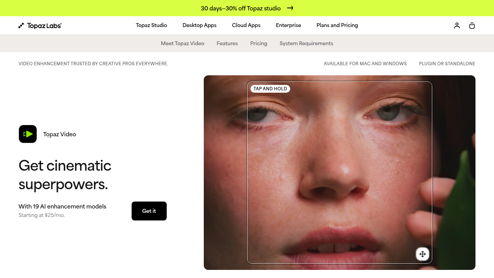
Task: Expand the Desktop Apps menu
Action: [200, 25]
